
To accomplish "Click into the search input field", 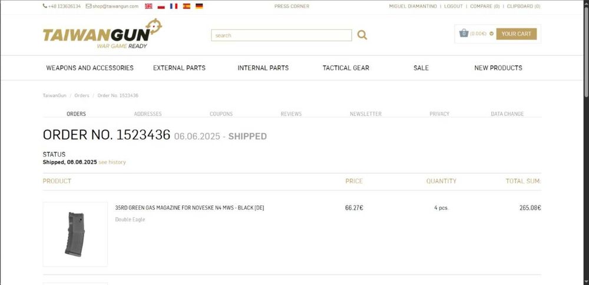I will tap(281, 35).
